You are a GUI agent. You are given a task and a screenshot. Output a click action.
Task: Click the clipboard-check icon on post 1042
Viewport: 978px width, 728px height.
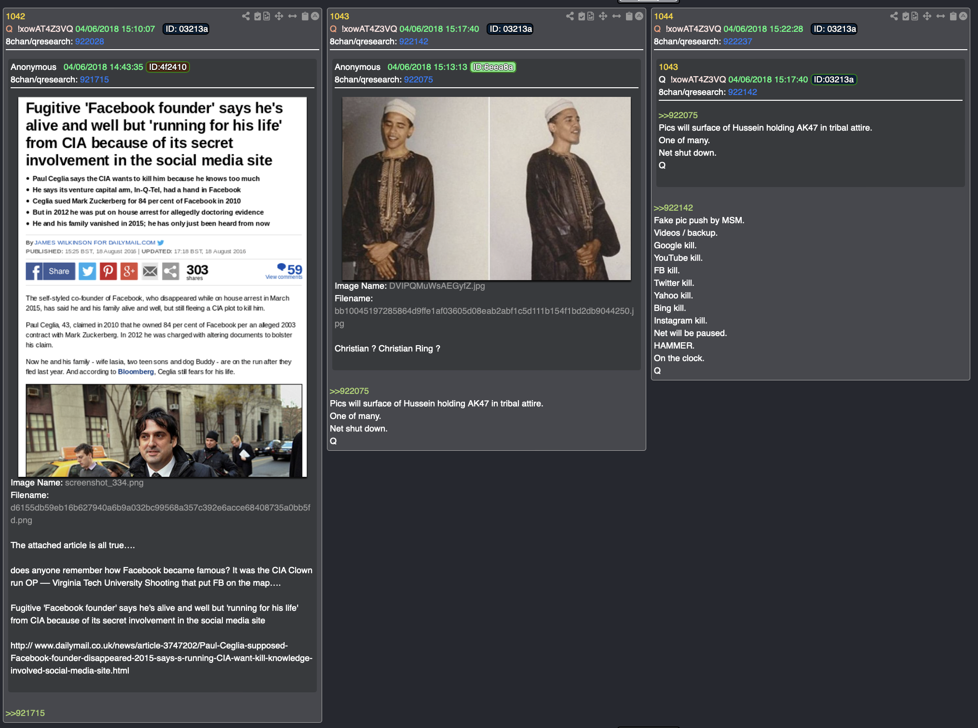[258, 16]
